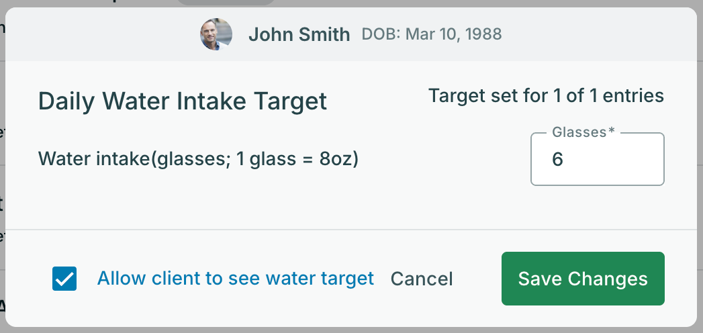Click the John Smith name text
703x333 pixels.
click(x=299, y=34)
